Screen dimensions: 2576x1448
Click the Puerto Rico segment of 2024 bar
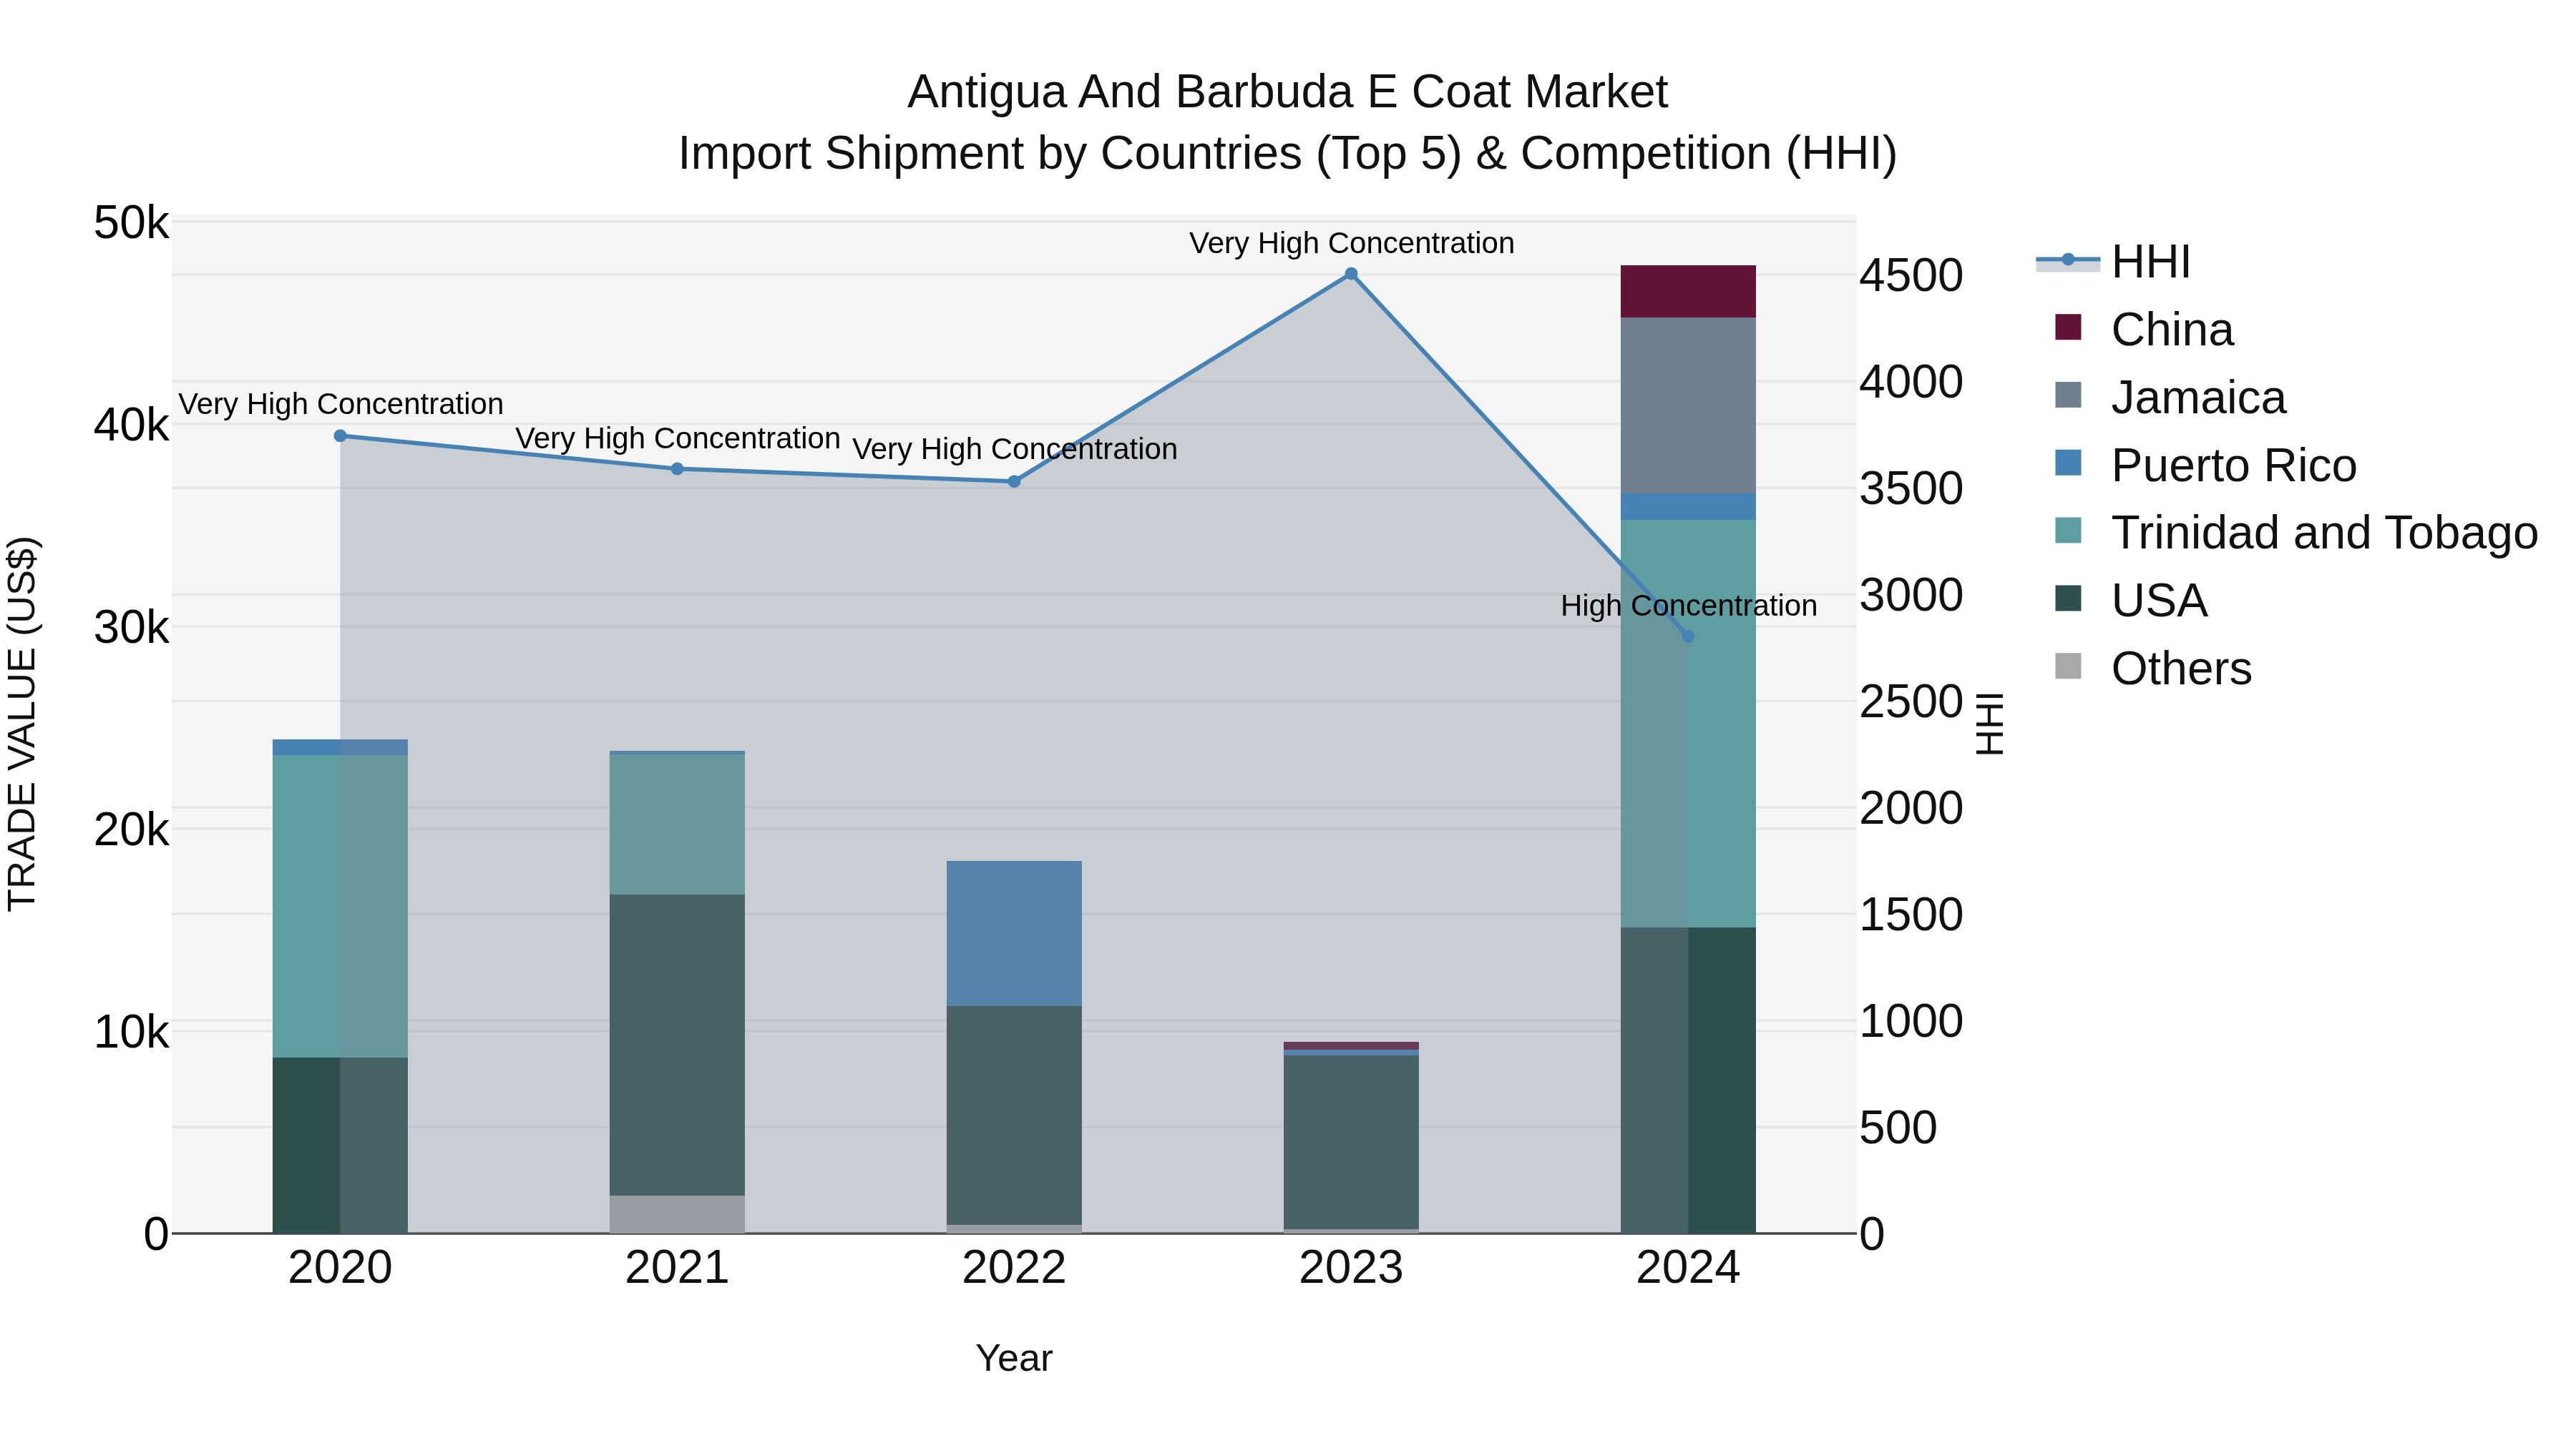click(1688, 507)
